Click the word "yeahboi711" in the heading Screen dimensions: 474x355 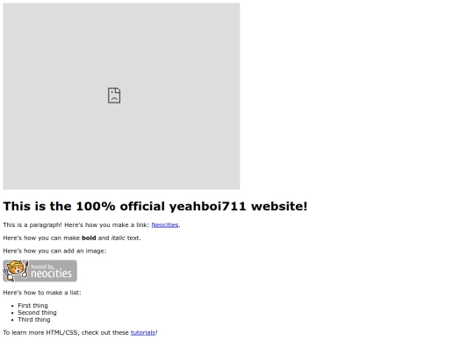(207, 207)
